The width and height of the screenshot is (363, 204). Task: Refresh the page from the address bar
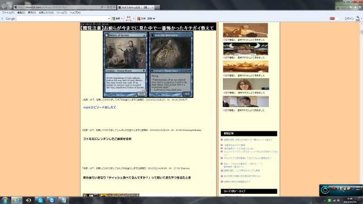(x=111, y=7)
